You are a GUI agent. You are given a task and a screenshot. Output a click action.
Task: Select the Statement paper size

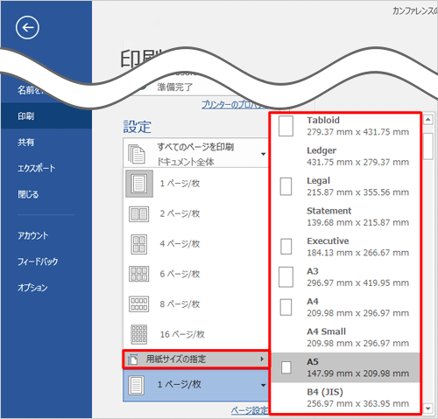tap(345, 217)
